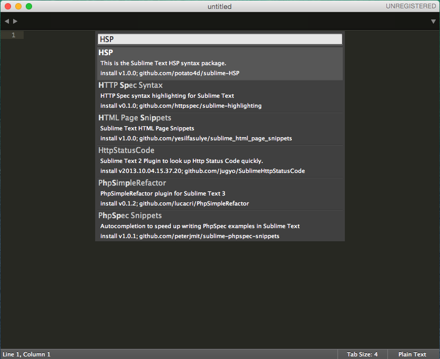Select the HSP package result
Image resolution: width=440 pixels, height=359 pixels.
pos(220,64)
